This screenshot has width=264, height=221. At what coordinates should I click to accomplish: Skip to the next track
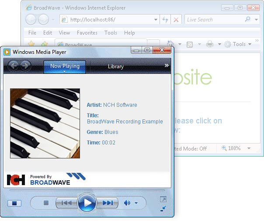[x=108, y=203]
